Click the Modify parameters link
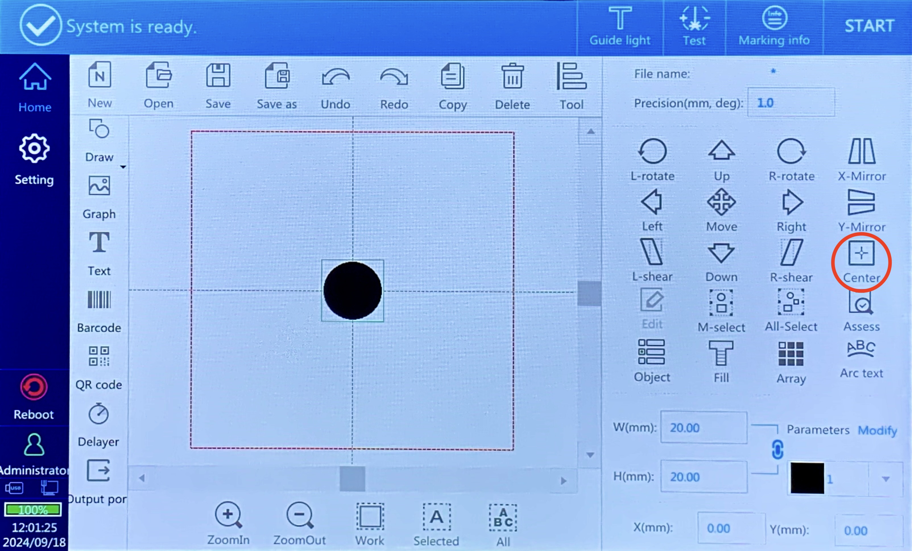Screen dimensions: 912x551 point(878,430)
